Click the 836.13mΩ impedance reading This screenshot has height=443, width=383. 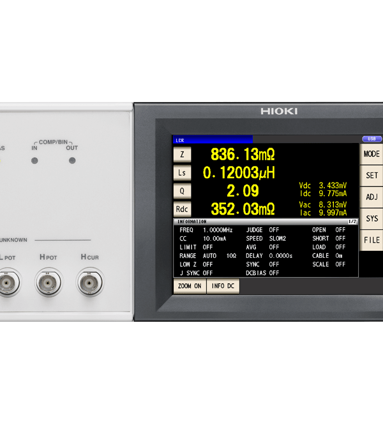[243, 154]
